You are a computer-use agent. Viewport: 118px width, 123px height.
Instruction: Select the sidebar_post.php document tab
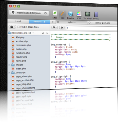coord(102,23)
